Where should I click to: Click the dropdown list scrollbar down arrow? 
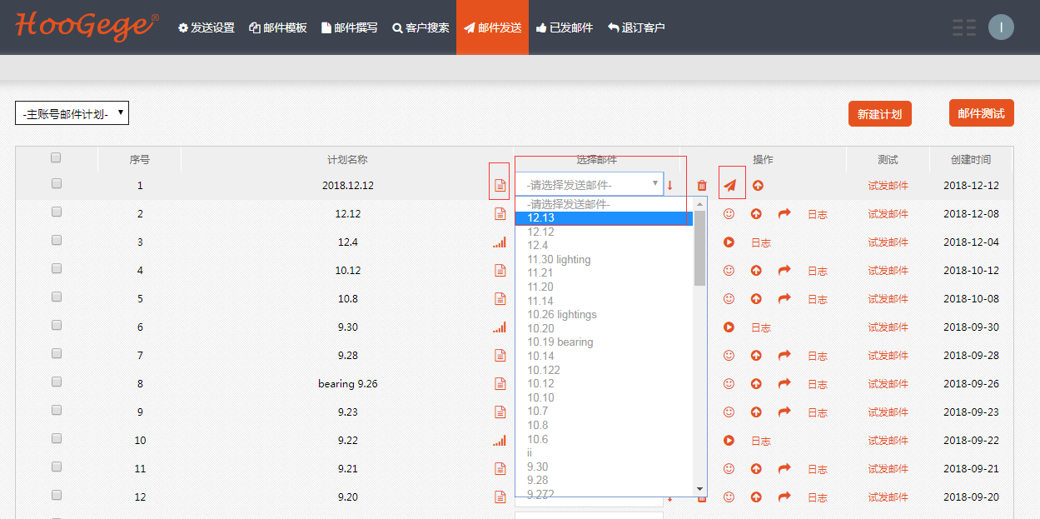[x=699, y=489]
